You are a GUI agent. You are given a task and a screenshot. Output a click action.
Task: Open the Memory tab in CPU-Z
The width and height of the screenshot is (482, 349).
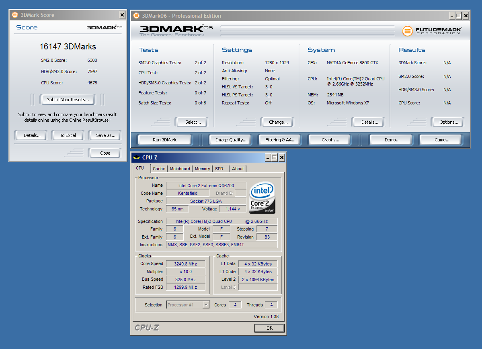tap(203, 169)
